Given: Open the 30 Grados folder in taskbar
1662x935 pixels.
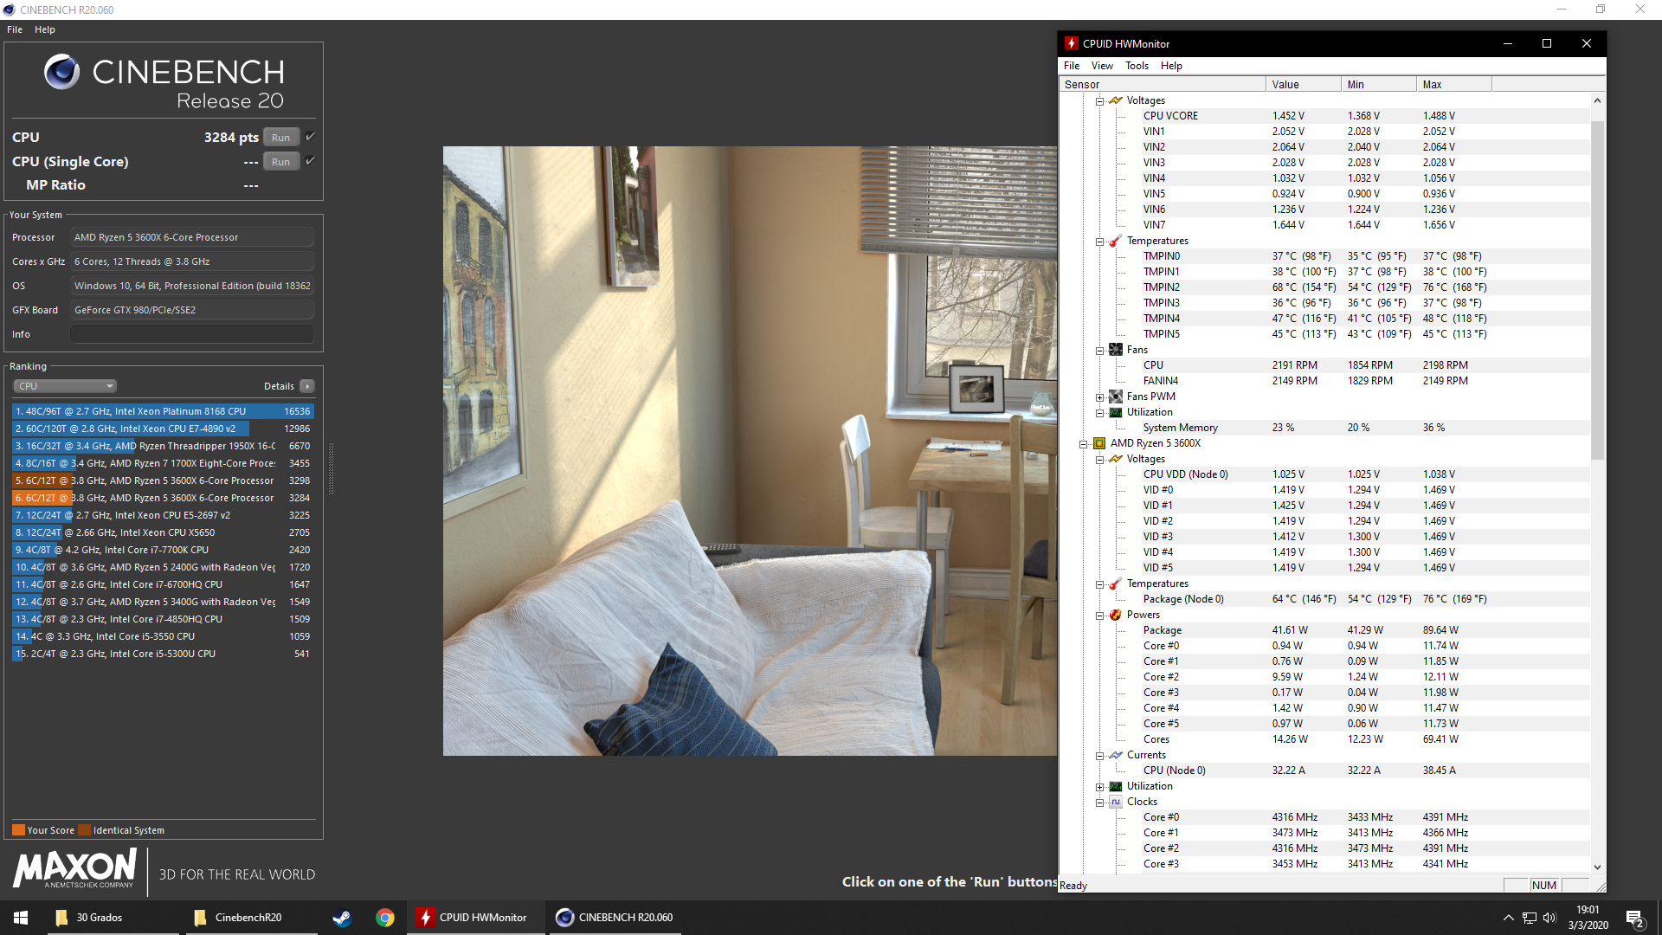Looking at the screenshot, I should 113,918.
